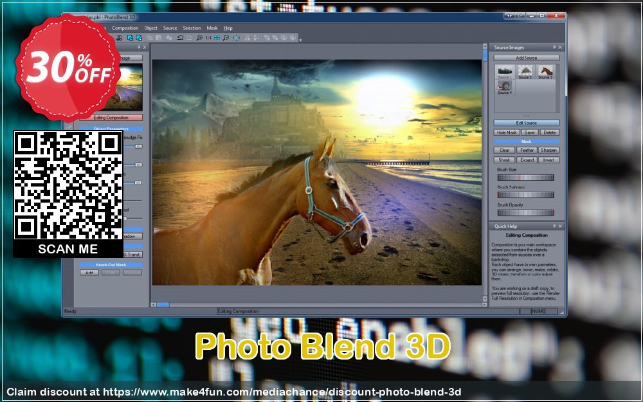The width and height of the screenshot is (643, 402).
Task: Click the Sharpen mask button
Action: 548,150
